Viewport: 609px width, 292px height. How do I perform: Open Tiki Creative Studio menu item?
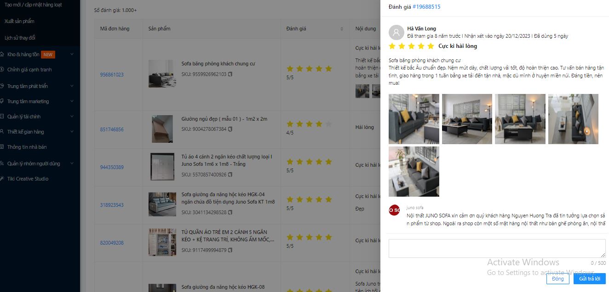(x=28, y=179)
